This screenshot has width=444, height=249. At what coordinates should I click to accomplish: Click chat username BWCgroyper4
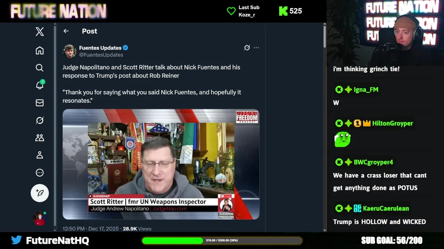click(x=373, y=162)
